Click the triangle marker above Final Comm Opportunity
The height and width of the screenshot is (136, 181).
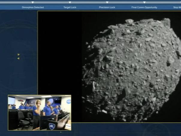click(x=144, y=2)
